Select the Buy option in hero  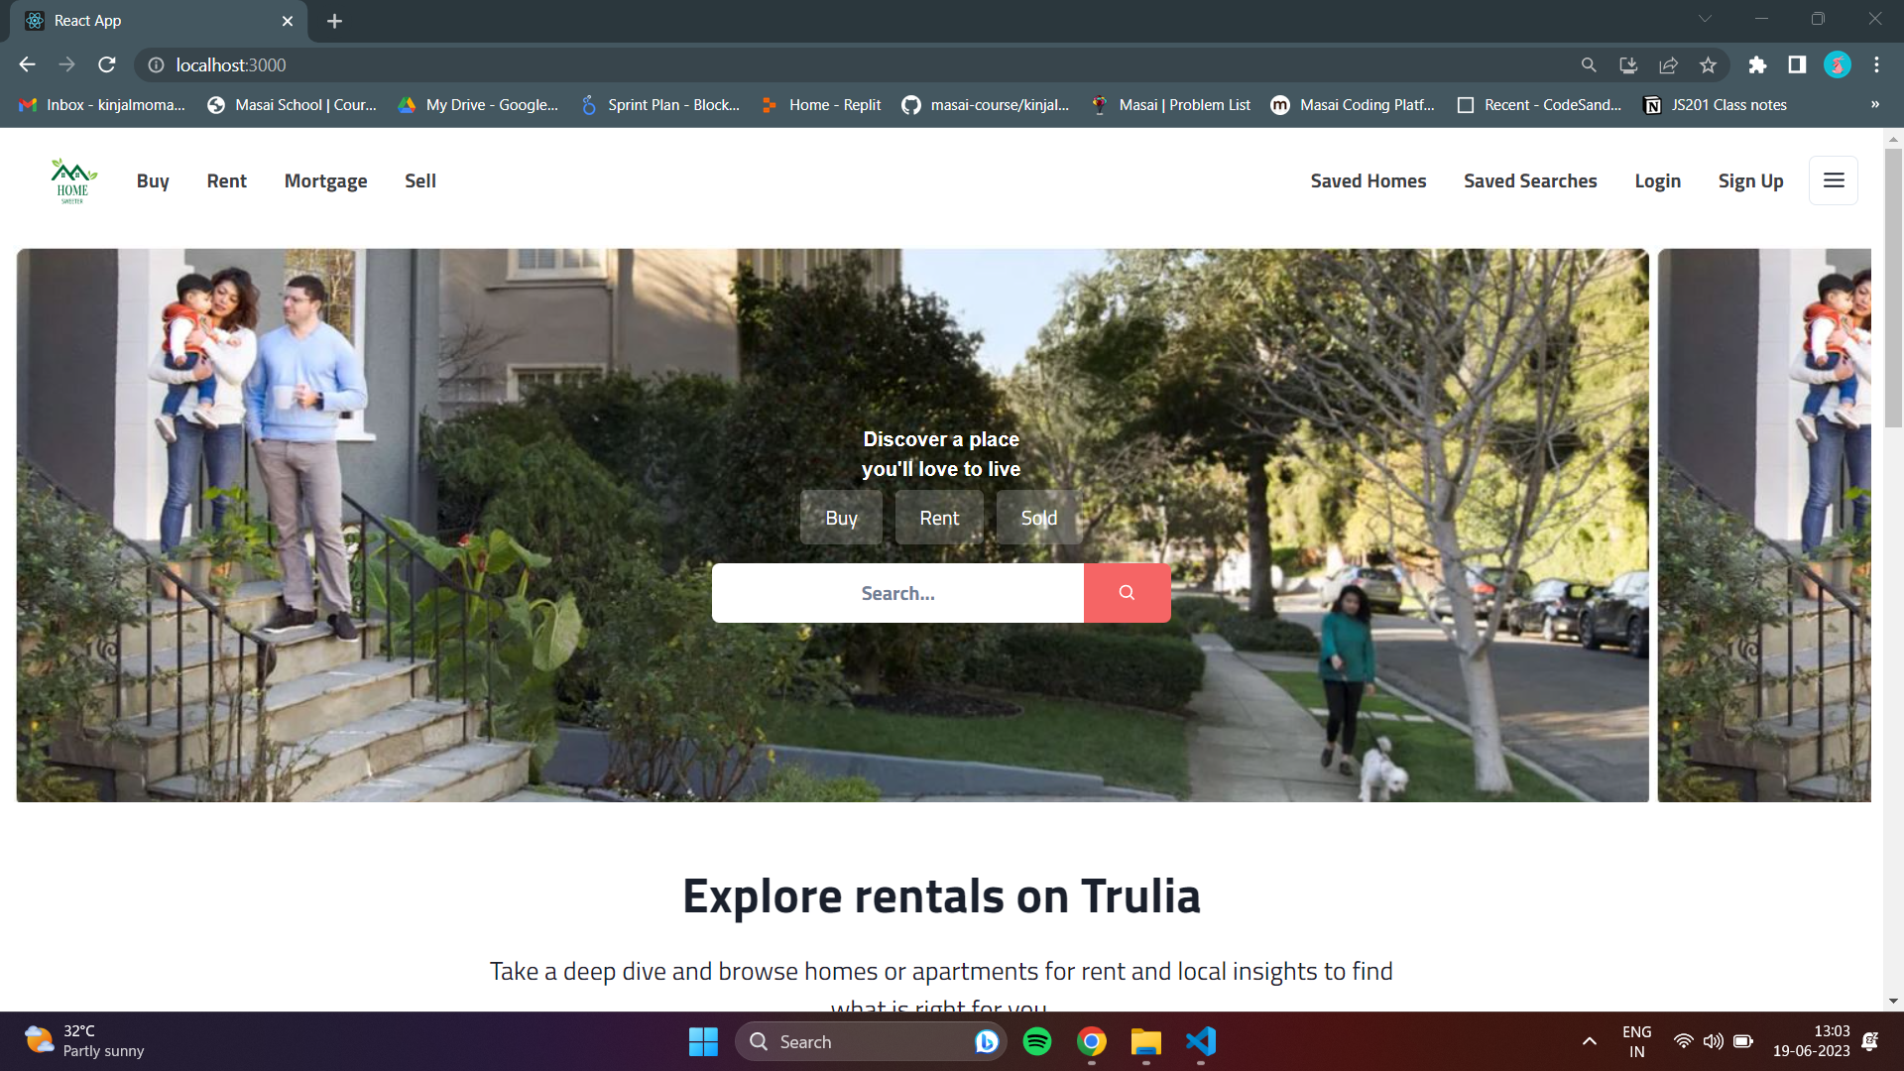point(841,518)
